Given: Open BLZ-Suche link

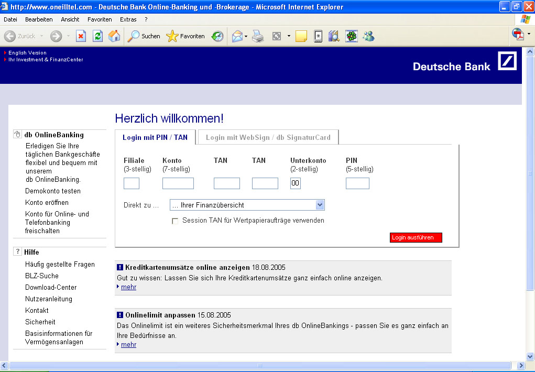Looking at the screenshot, I should (x=41, y=276).
